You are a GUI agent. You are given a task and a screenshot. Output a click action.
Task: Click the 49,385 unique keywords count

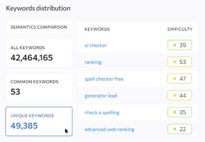pyautogui.click(x=24, y=126)
